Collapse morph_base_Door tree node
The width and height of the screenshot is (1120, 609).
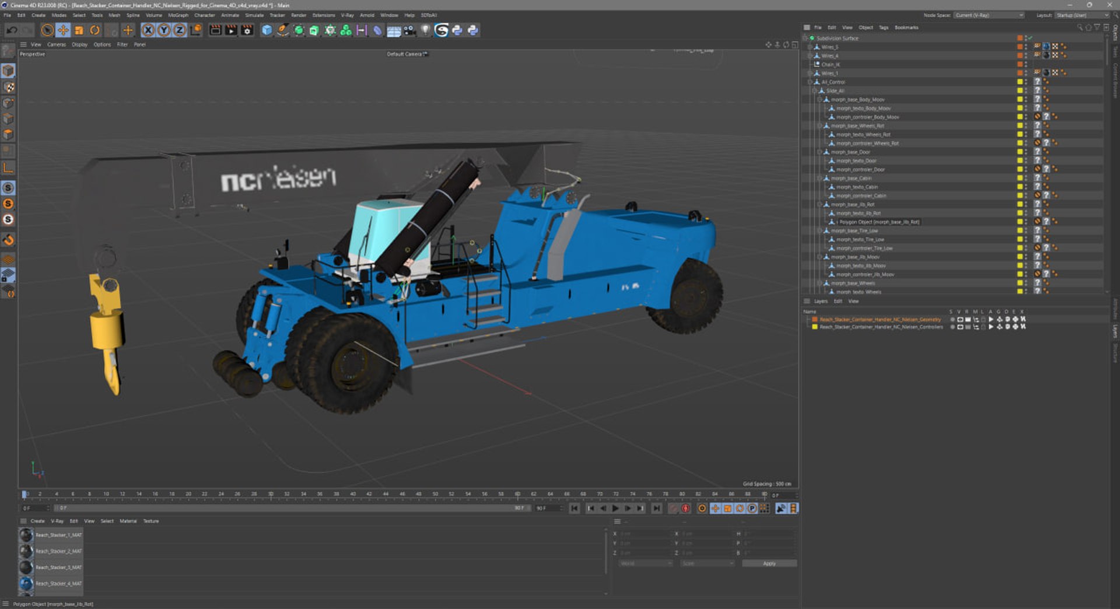820,152
